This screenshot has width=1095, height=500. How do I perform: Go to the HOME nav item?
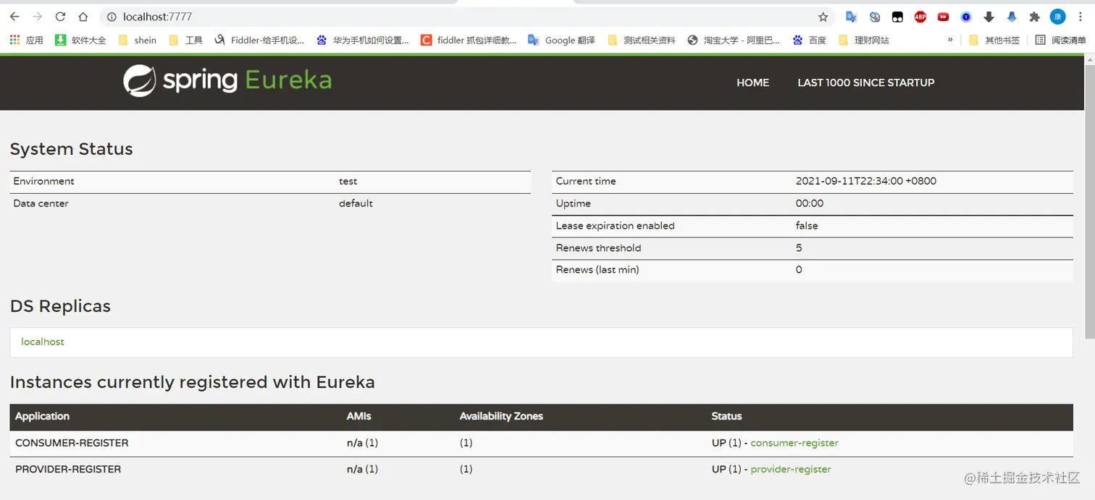pos(752,82)
